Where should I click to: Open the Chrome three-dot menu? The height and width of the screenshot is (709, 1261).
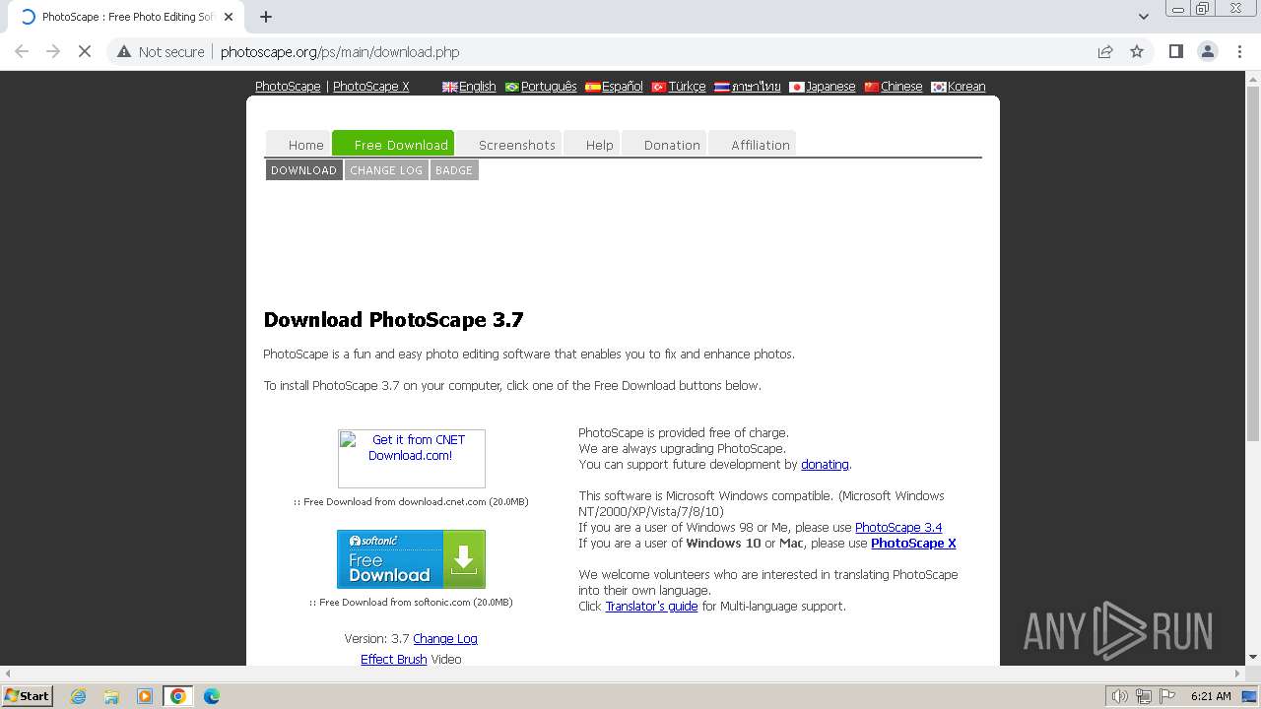pos(1239,51)
